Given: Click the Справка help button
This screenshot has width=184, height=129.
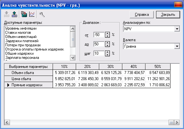Looking at the screenshot, I should [142, 14].
